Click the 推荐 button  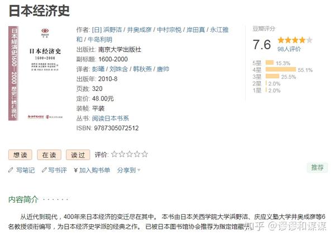click(317, 167)
